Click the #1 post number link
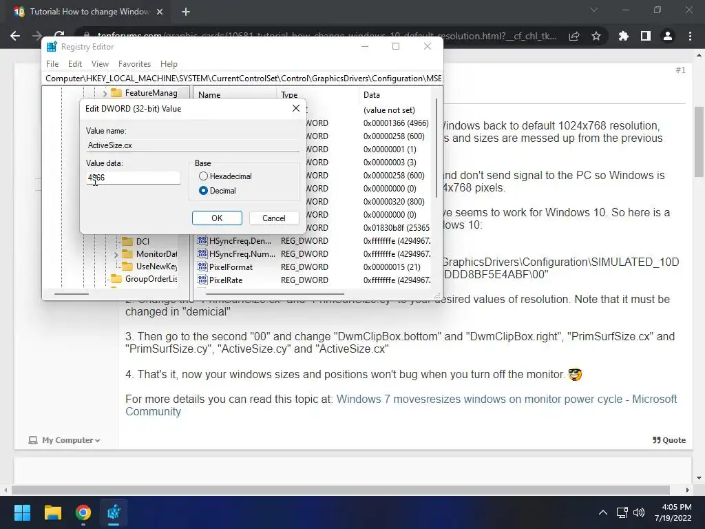 pos(680,70)
